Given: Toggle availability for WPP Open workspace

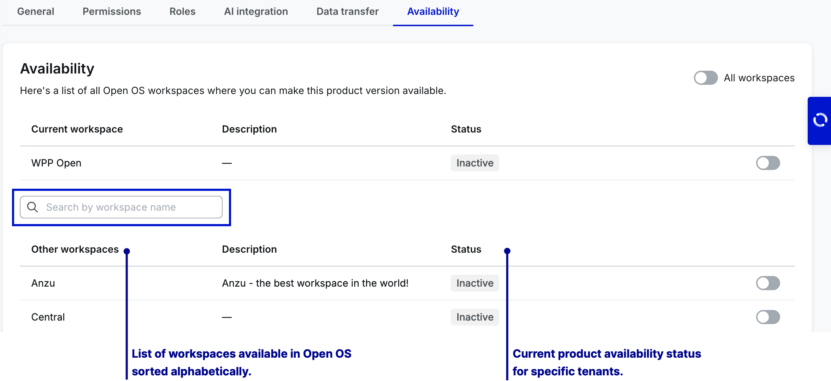Looking at the screenshot, I should point(768,163).
